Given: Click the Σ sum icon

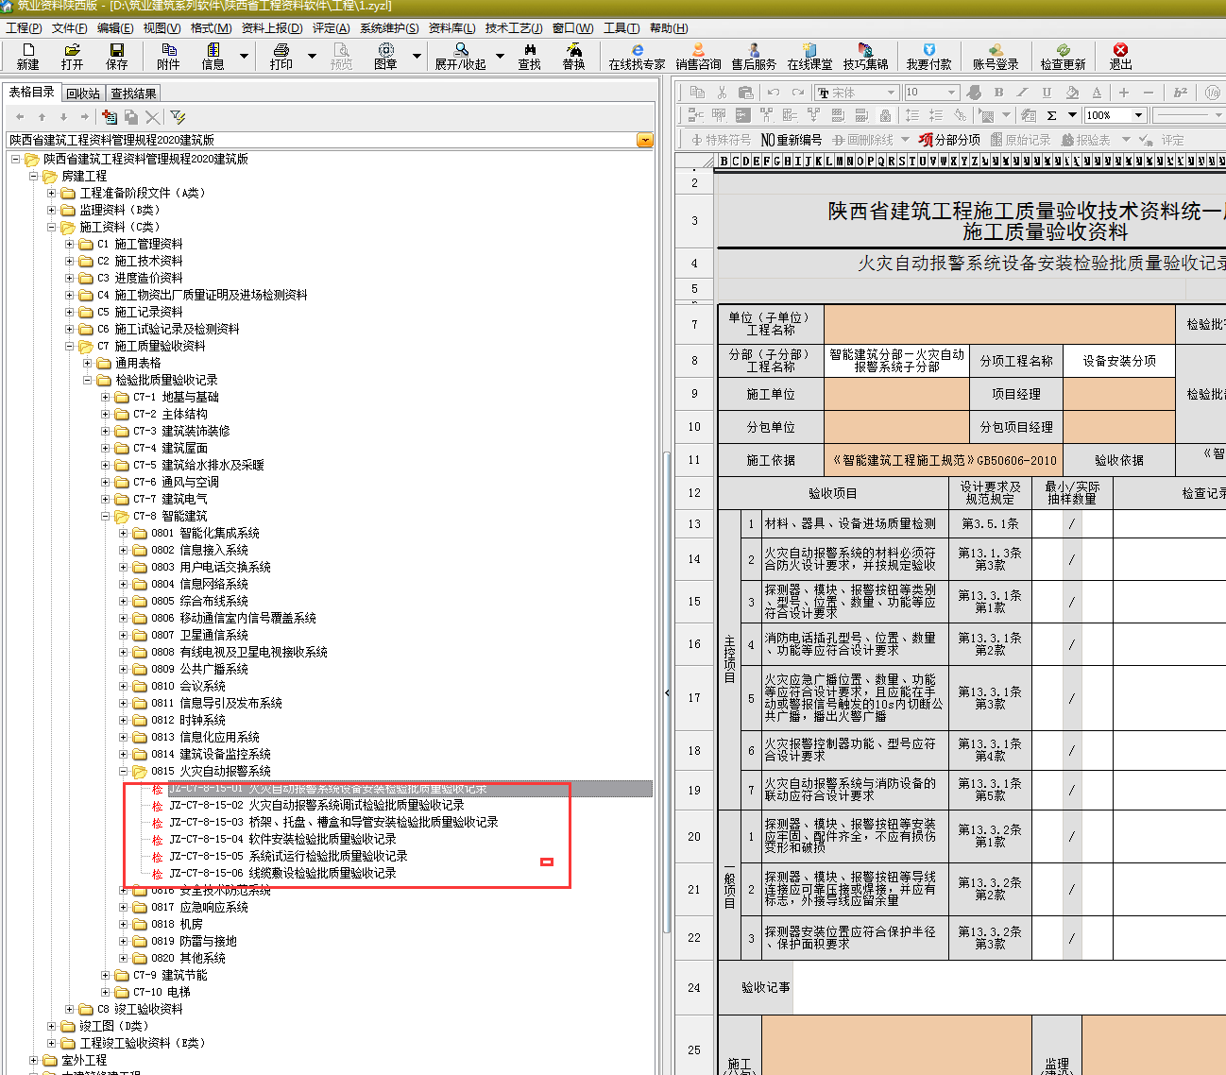Looking at the screenshot, I should [x=1051, y=115].
